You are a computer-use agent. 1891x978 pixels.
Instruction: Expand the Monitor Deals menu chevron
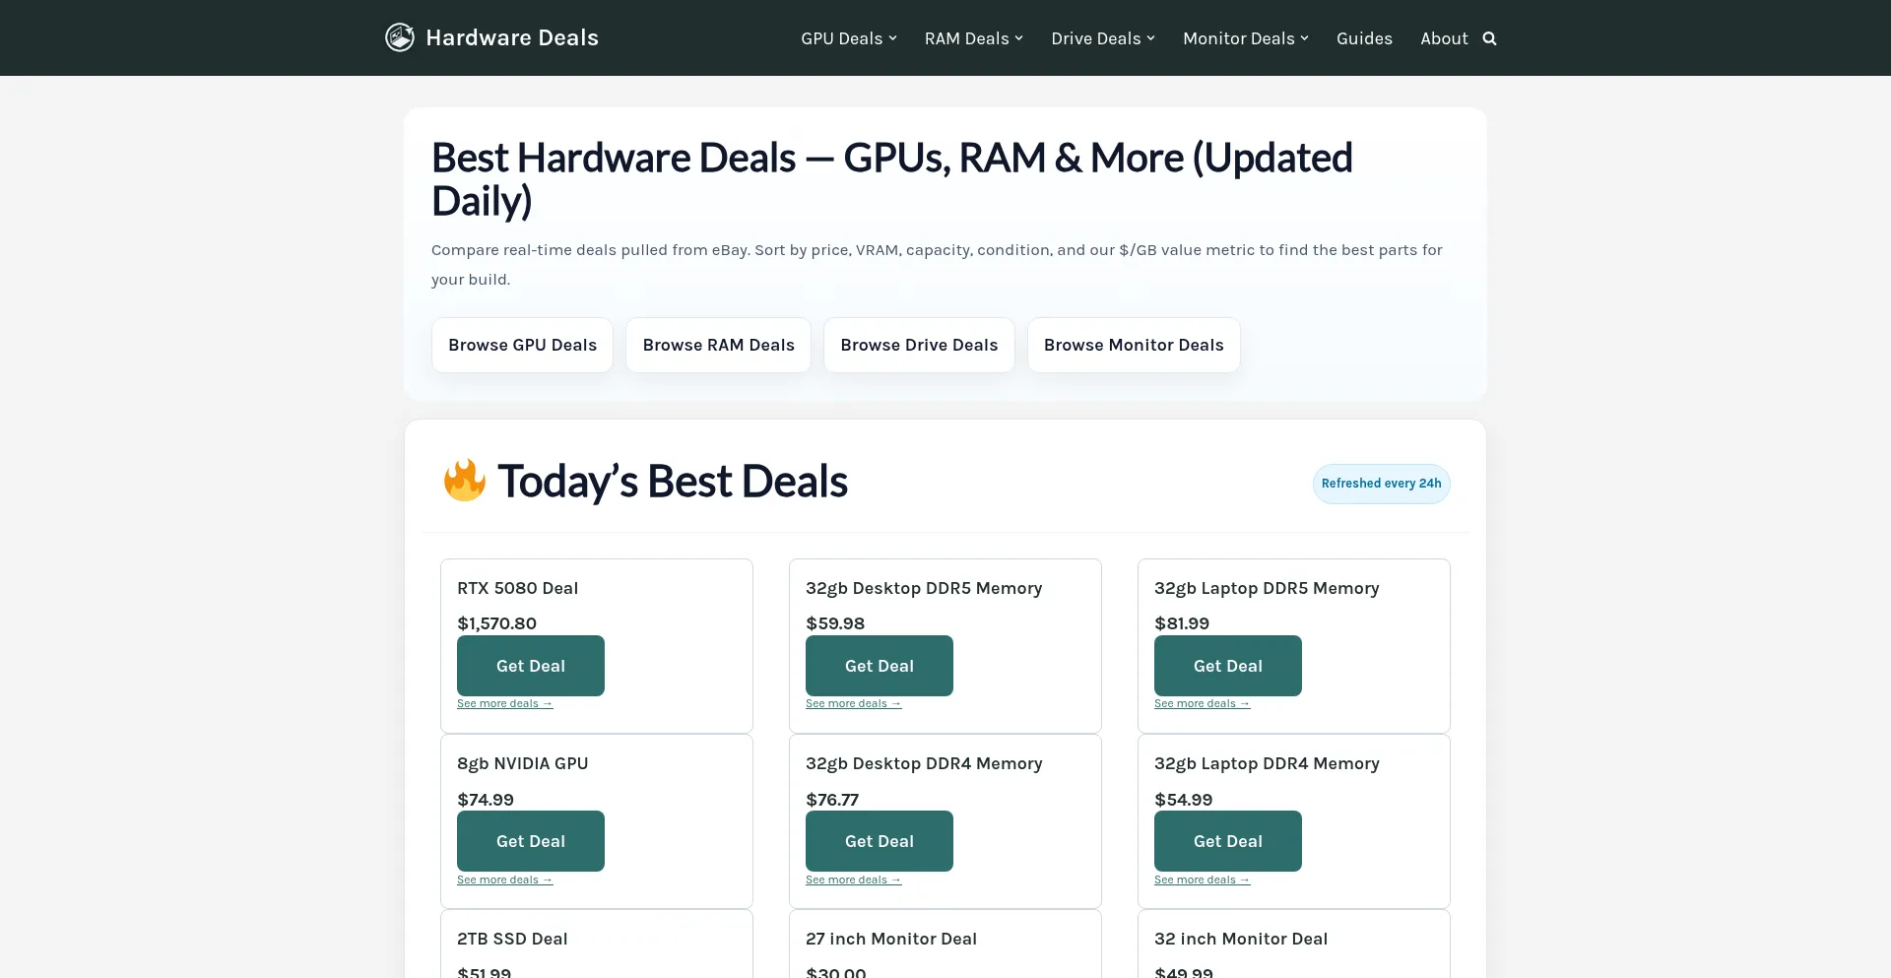1304,38
